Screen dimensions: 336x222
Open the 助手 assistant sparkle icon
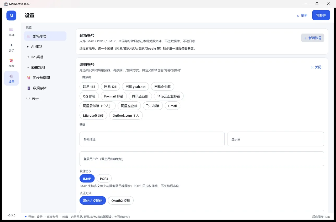point(11,45)
